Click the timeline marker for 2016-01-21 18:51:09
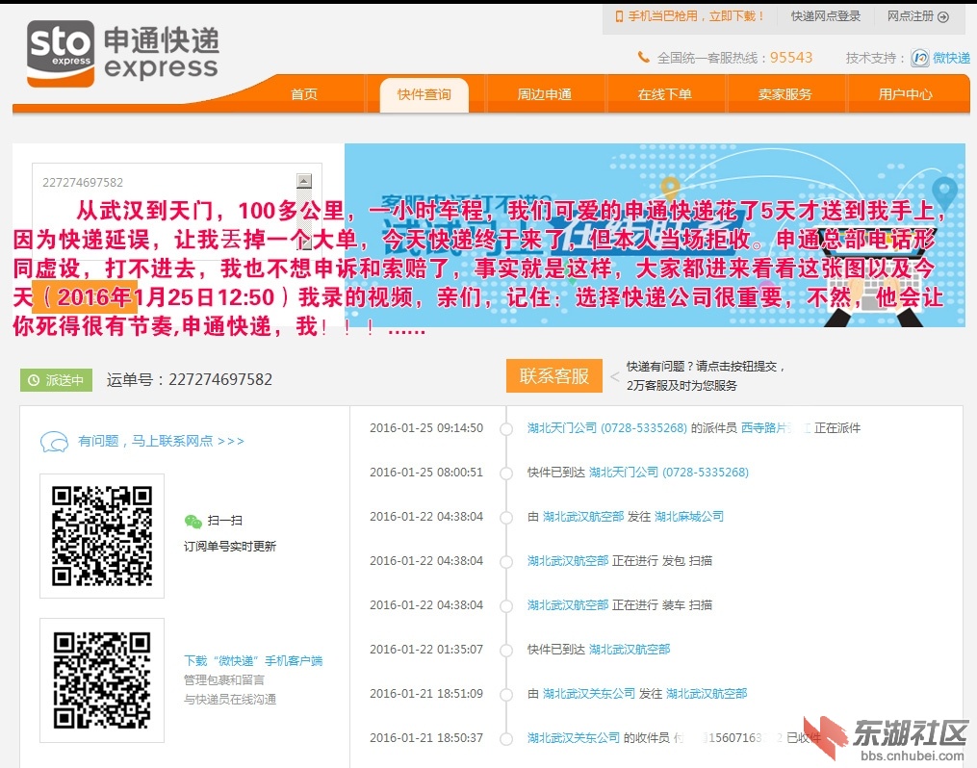 506,694
